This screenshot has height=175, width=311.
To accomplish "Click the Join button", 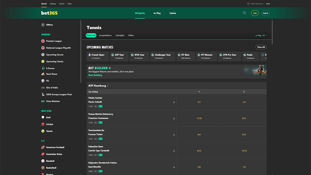I will pos(255,13).
